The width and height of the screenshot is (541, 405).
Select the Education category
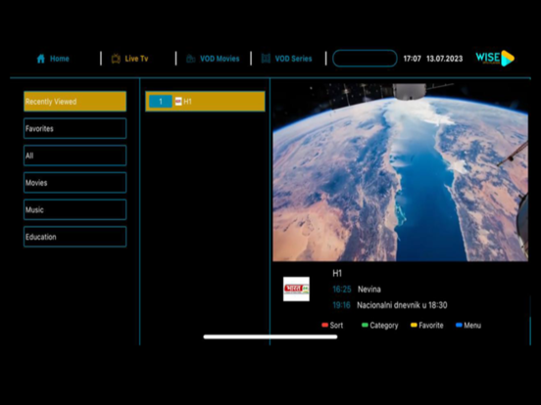74,237
